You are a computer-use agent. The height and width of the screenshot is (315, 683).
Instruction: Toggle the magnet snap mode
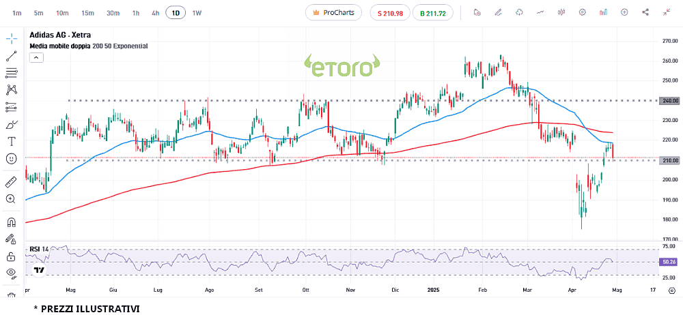12,222
